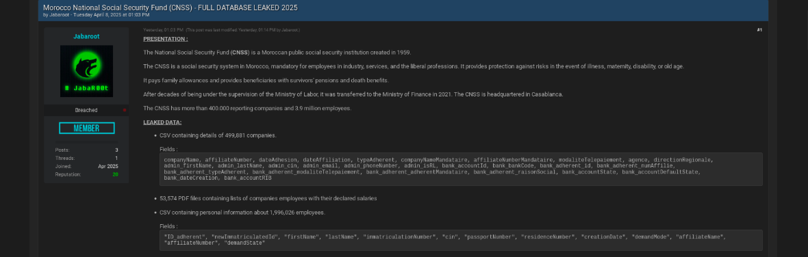Screen dimensions: 808x257
Task: Click the sentence 'The CNSS has more than 400.000 reporting companies'
Action: (x=247, y=109)
